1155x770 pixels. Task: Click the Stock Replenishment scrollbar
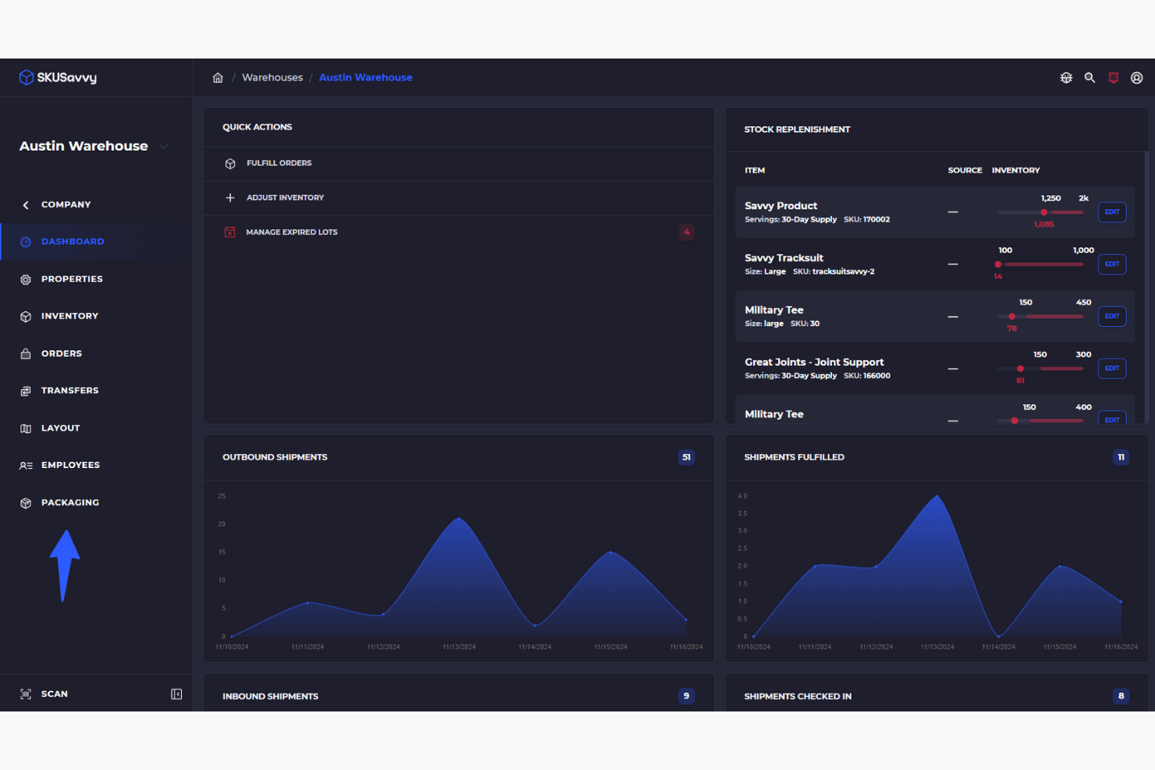click(x=1146, y=287)
